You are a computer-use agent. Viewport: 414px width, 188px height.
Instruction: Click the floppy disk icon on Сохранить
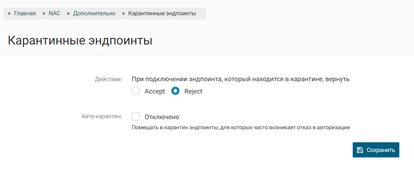pyautogui.click(x=359, y=150)
